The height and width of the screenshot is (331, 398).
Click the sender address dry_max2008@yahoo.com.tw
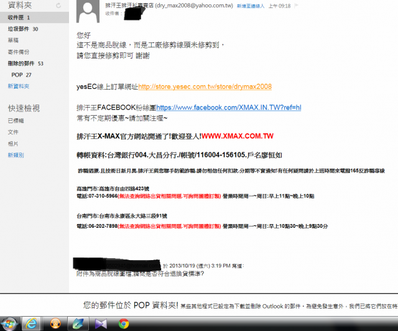point(194,6)
